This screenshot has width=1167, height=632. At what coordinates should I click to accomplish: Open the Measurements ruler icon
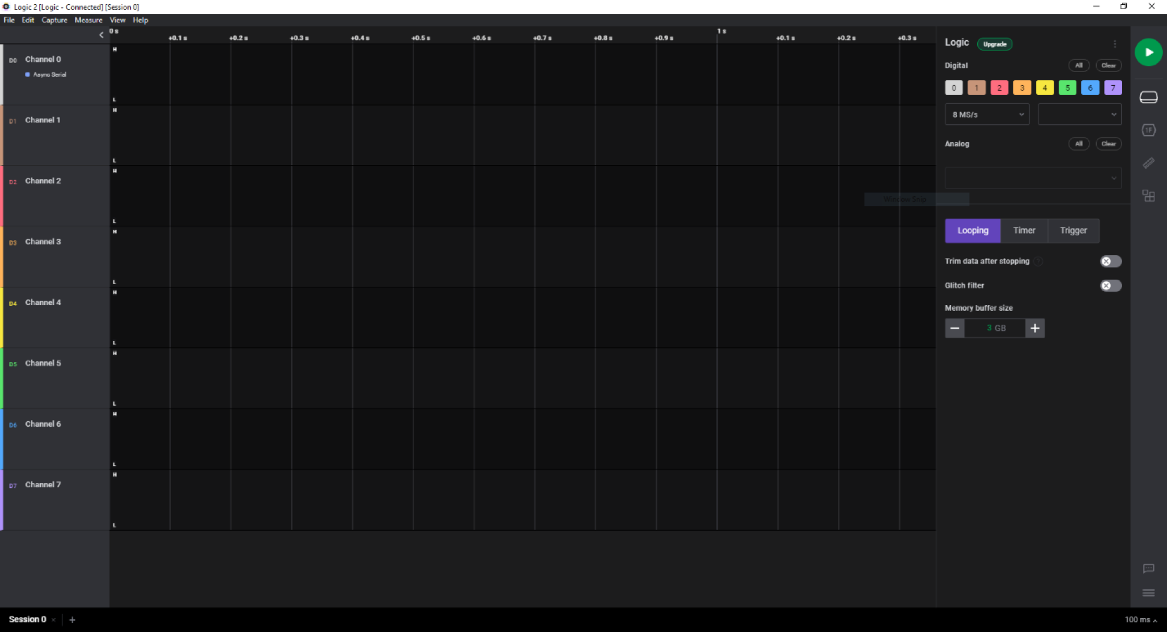coord(1148,163)
